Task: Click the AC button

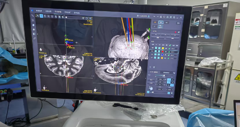Action: pos(156,35)
